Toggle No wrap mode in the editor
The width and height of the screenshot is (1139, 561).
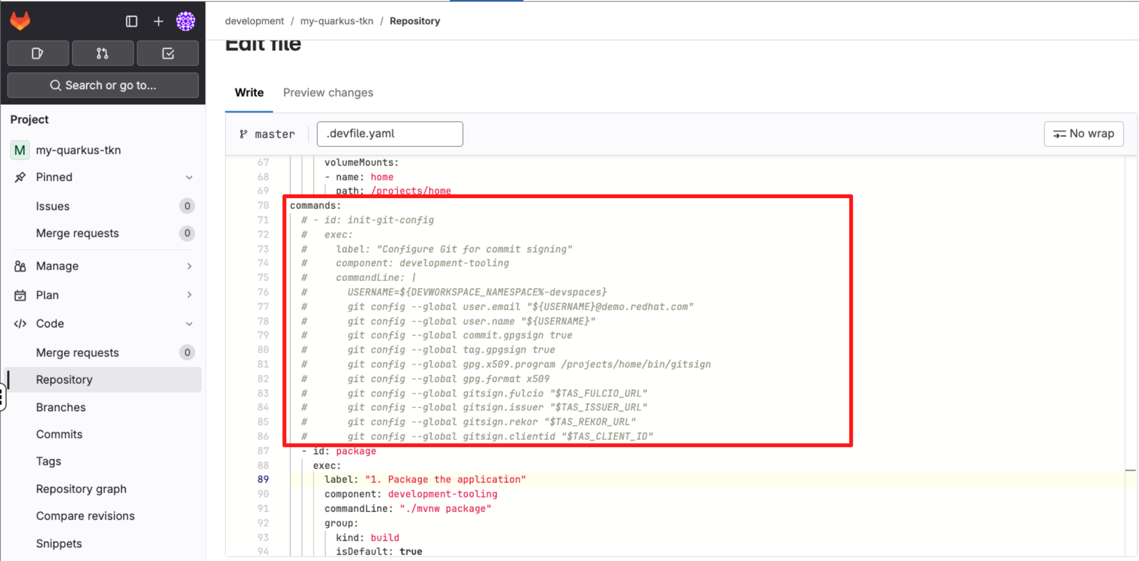[1083, 134]
